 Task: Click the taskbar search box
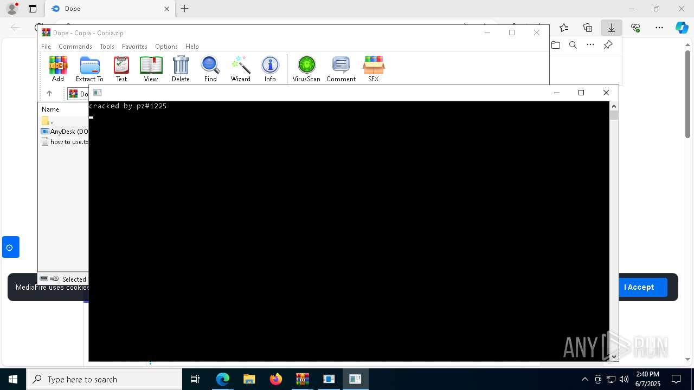(x=104, y=379)
